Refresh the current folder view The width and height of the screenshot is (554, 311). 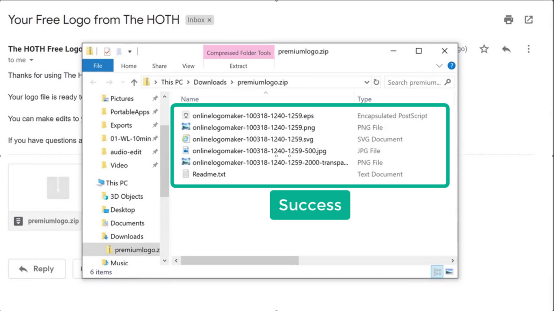(x=376, y=82)
